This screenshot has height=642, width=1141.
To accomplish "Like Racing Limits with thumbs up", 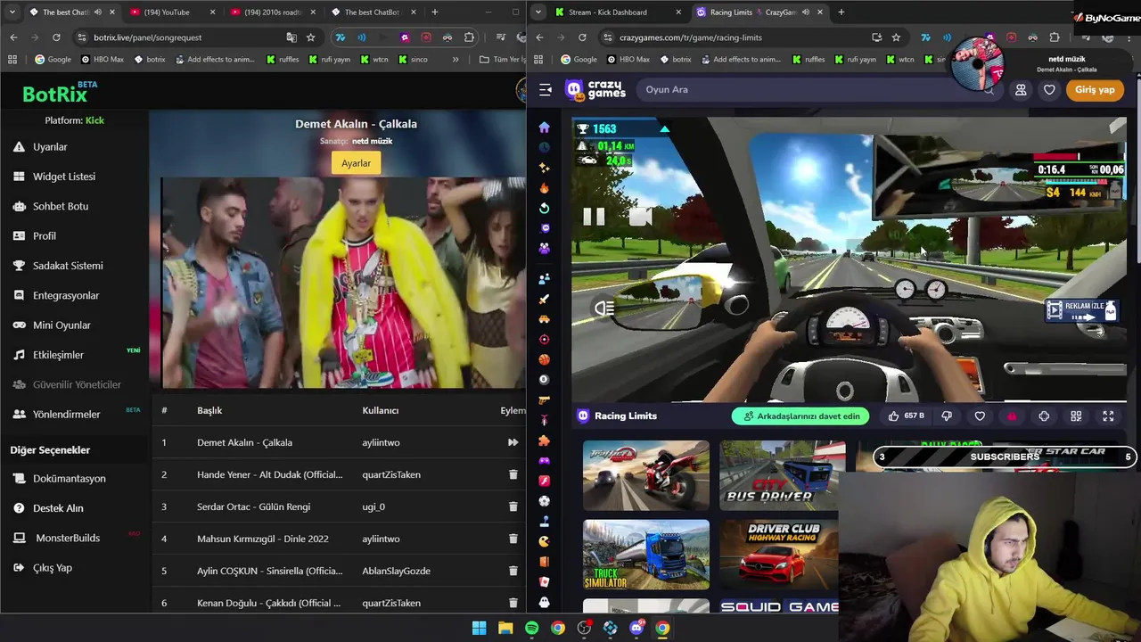I will [906, 416].
